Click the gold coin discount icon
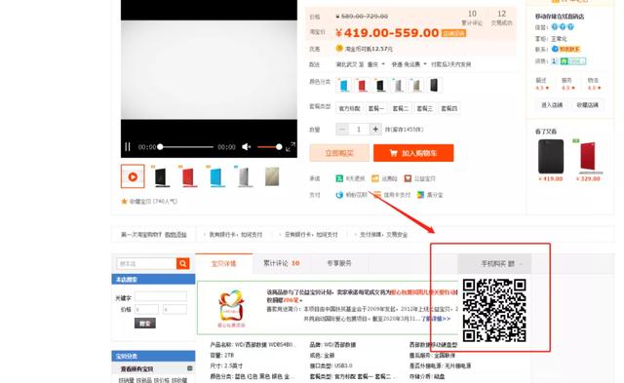624x383 pixels. pos(339,49)
